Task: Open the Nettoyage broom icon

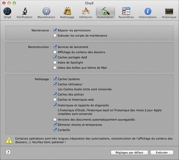Action: [x=67, y=11]
